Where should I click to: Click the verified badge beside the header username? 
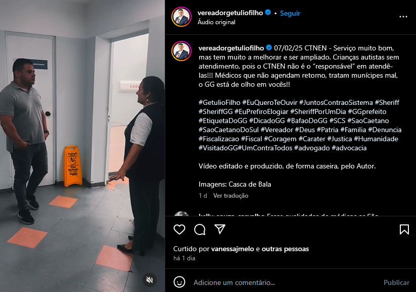(268, 13)
